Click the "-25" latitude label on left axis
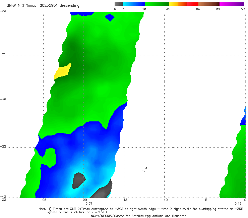This screenshot has width=248, height=218. (3, 54)
